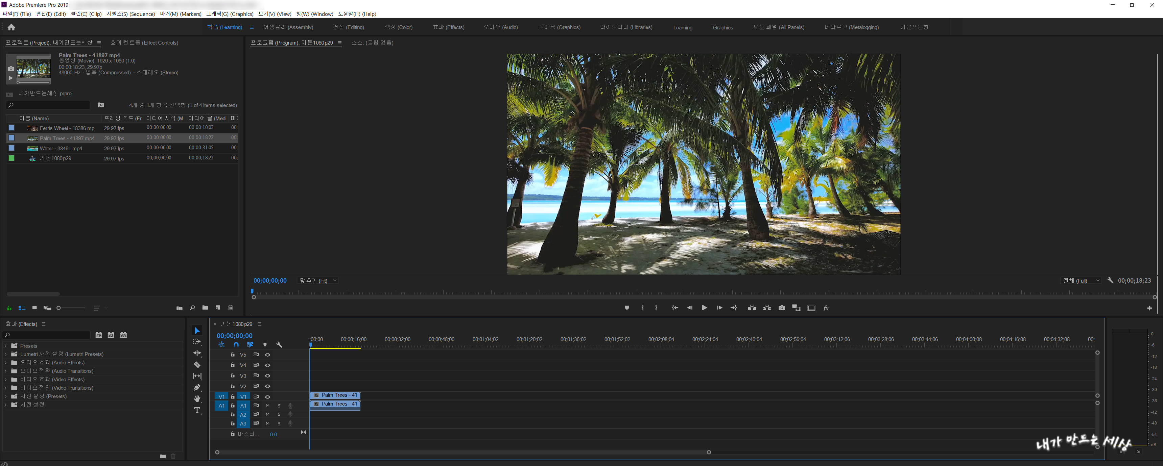Image resolution: width=1163 pixels, height=466 pixels.
Task: Open the Sequence menu
Action: click(x=130, y=14)
